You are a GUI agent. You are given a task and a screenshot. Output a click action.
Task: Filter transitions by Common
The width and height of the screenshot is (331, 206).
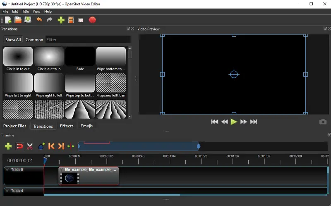coord(34,40)
